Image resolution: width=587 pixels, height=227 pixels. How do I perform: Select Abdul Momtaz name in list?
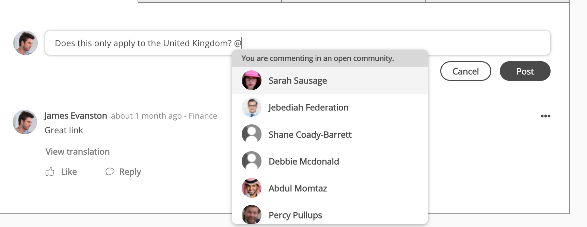click(x=298, y=189)
